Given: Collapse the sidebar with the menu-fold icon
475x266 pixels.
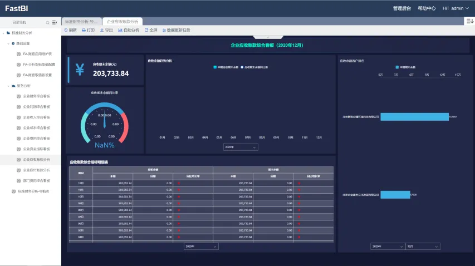Looking at the screenshot, I should click(x=55, y=22).
